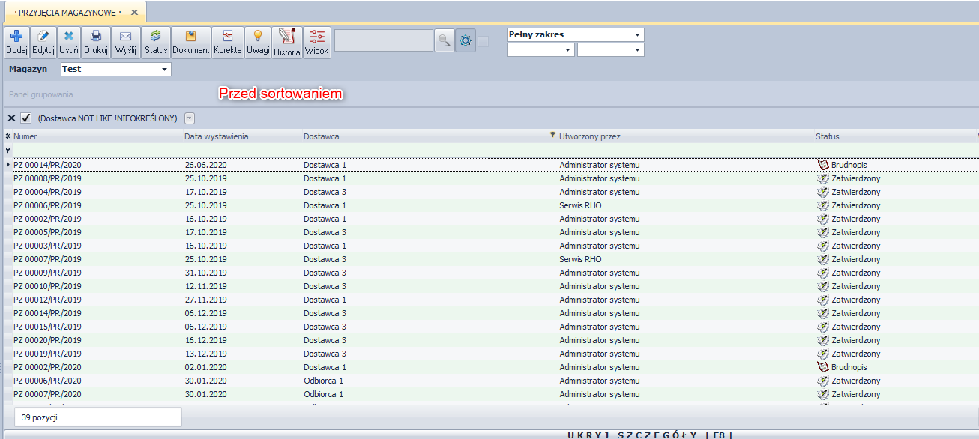979x439 pixels.
Task: Click the Edytuj pencil icon
Action: 43,36
